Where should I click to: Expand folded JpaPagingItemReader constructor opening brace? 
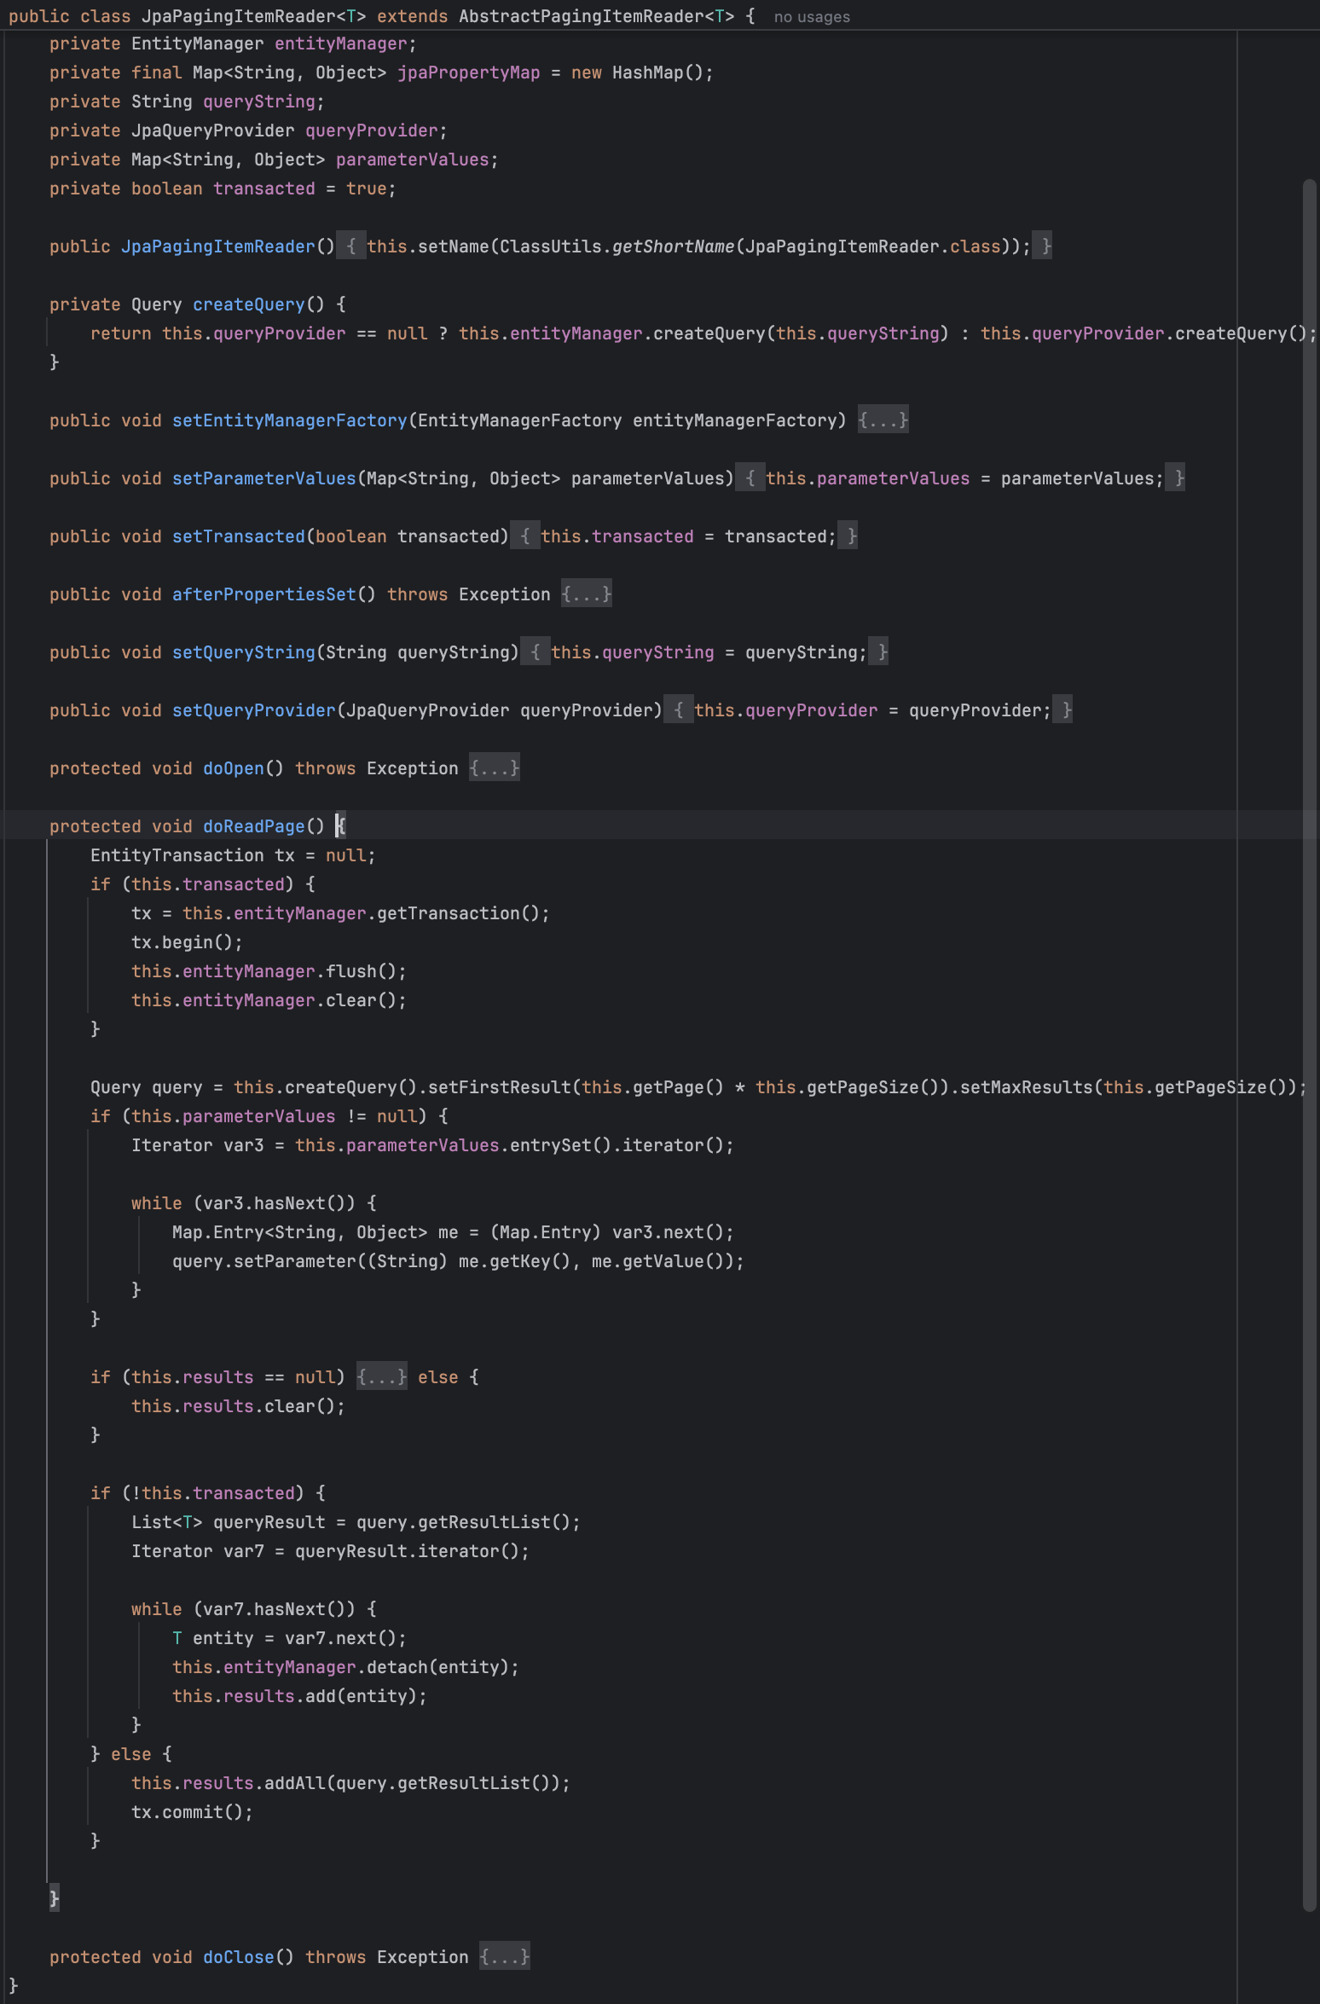pyautogui.click(x=350, y=246)
